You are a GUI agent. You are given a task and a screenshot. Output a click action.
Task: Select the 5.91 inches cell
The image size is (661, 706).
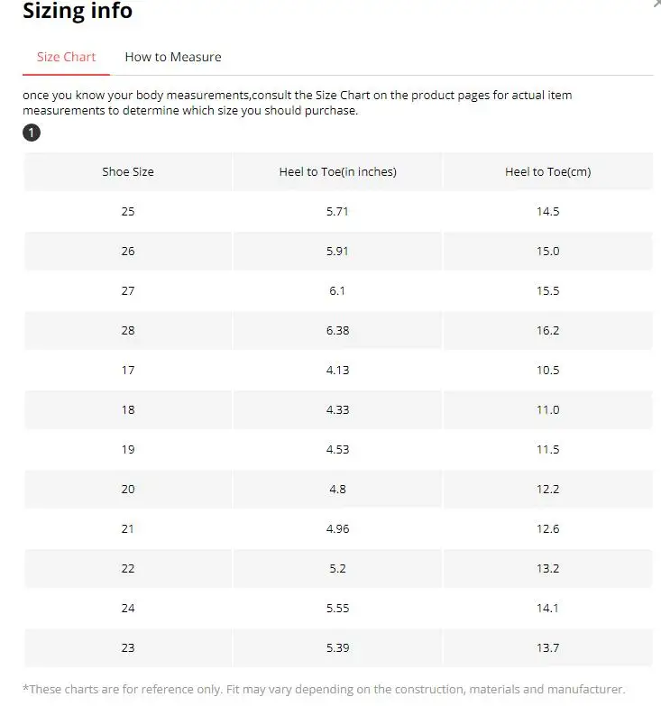337,251
